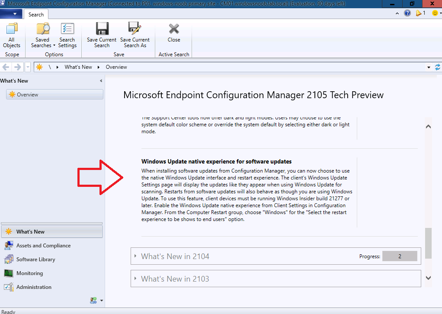442x314 pixels.
Task: Open the Help question mark icon
Action: point(407,13)
